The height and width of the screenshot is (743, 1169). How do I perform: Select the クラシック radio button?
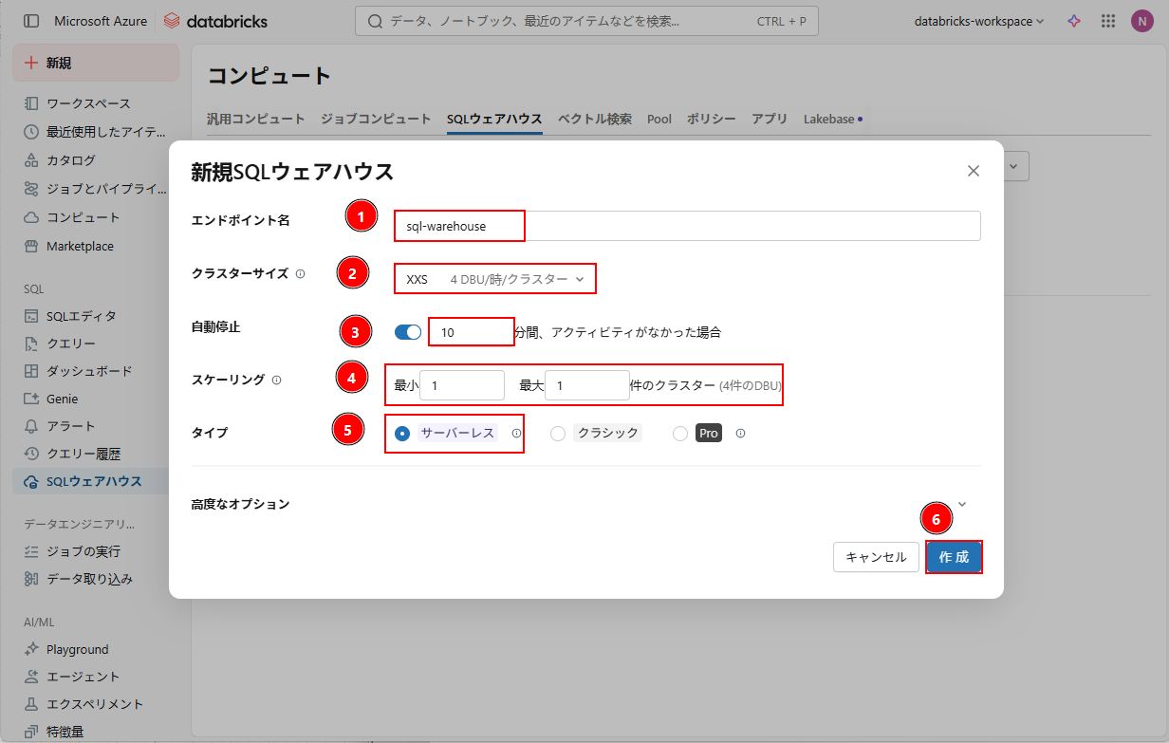(558, 434)
